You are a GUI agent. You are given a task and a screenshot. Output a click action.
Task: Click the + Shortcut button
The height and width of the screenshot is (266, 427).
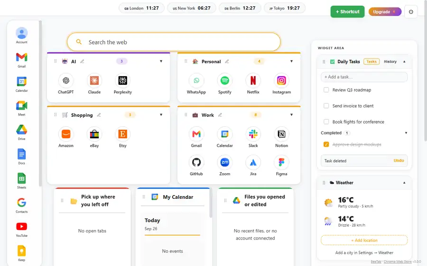(347, 12)
